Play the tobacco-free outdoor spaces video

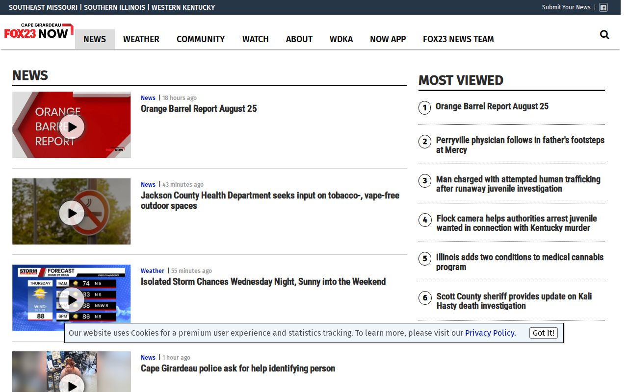[x=72, y=213]
